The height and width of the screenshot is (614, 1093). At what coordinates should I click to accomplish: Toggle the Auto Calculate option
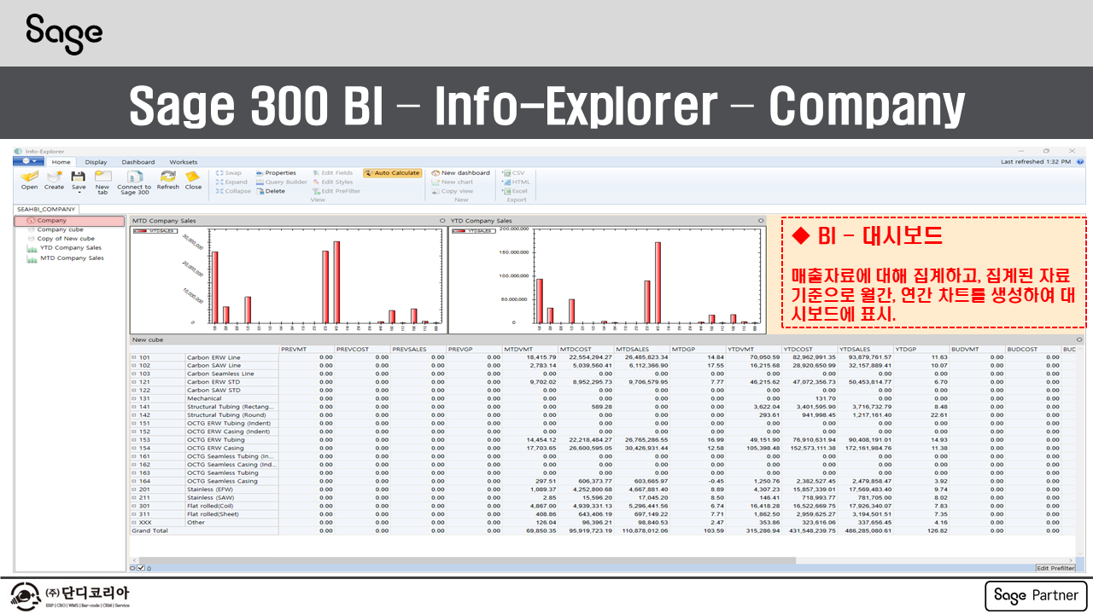tap(392, 173)
